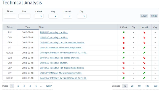Click 1 month red arrow in 'upside prevails' row
Viewport: 161px width, 92px height.
pos(144,58)
